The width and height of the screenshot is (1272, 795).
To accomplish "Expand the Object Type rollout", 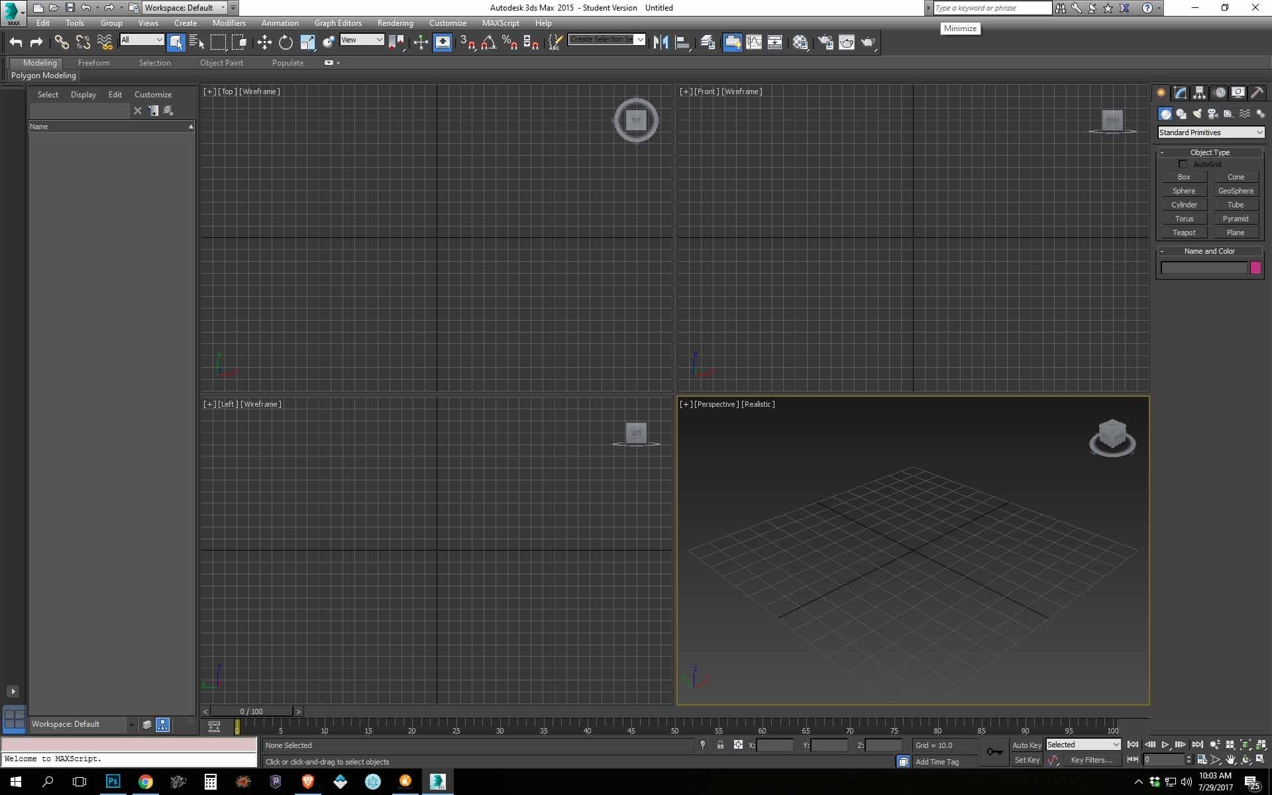I will pos(1210,152).
